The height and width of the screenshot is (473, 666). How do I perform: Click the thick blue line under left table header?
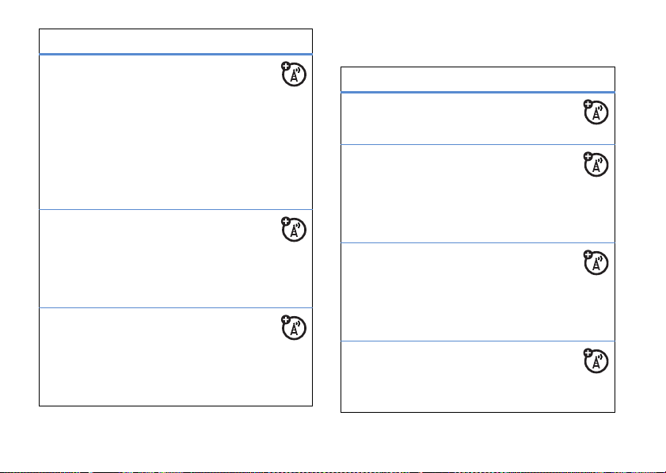click(x=176, y=54)
